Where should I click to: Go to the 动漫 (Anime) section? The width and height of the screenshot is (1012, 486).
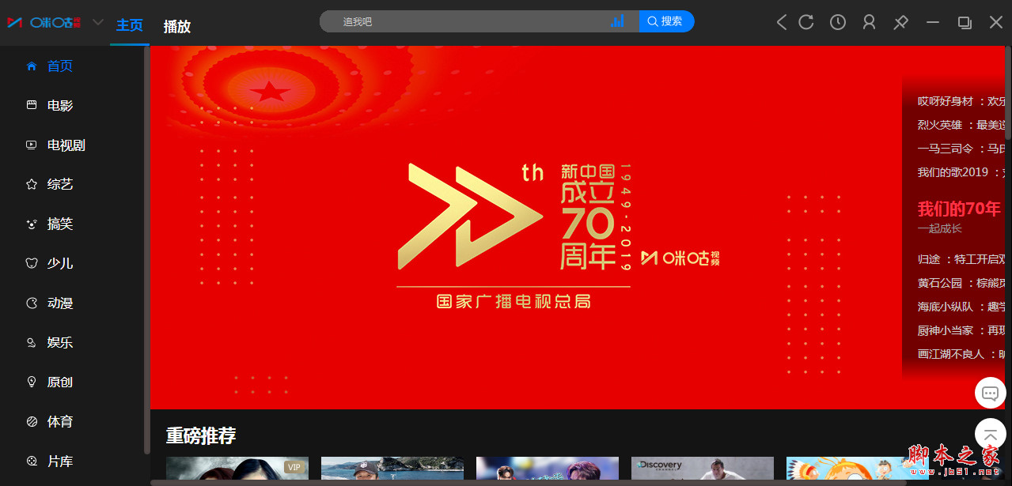[x=59, y=303]
